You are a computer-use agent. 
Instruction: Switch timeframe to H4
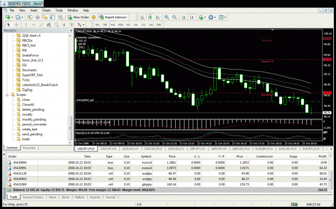pyautogui.click(x=136, y=25)
